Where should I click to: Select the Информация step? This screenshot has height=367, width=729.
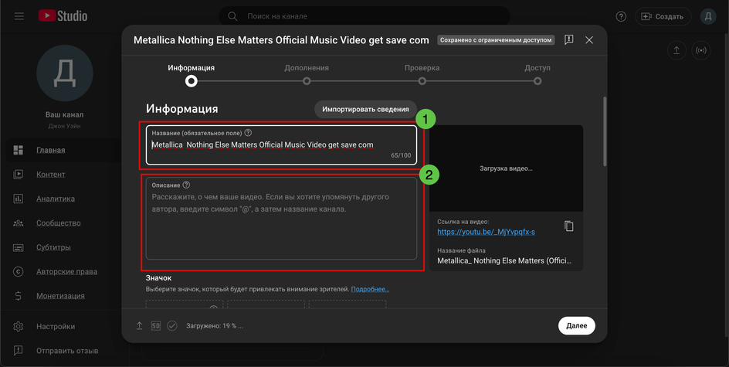[x=191, y=74]
